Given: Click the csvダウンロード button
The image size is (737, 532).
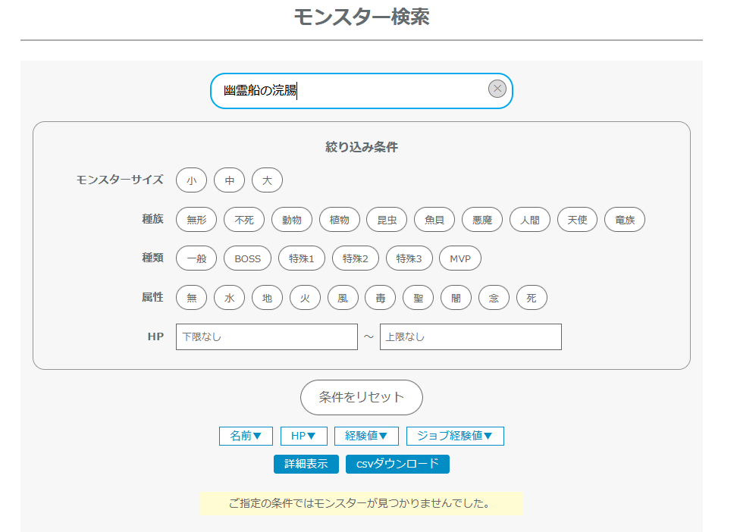Looking at the screenshot, I should [397, 464].
